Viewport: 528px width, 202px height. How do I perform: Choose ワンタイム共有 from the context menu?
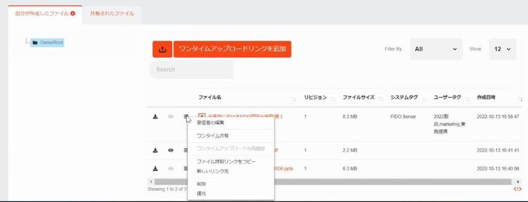[x=212, y=136]
